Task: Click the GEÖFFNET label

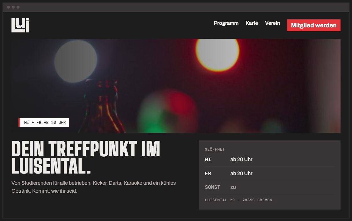Action: click(x=215, y=149)
